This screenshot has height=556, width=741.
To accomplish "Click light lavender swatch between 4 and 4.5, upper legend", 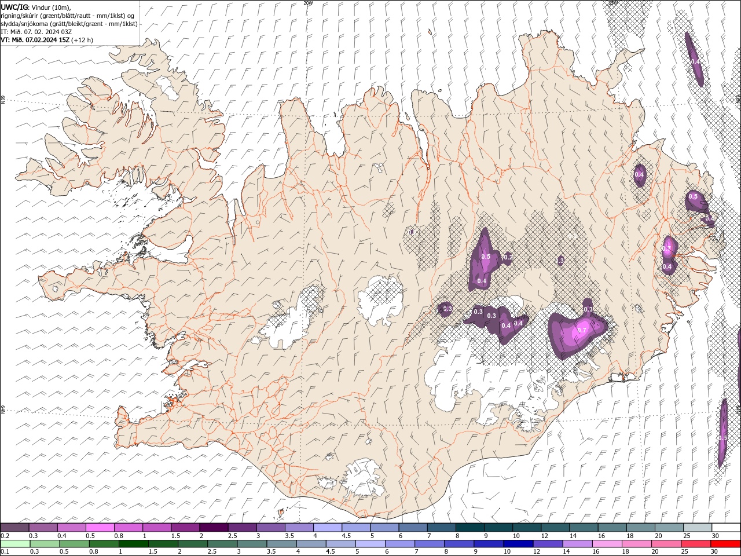I will pos(327,527).
